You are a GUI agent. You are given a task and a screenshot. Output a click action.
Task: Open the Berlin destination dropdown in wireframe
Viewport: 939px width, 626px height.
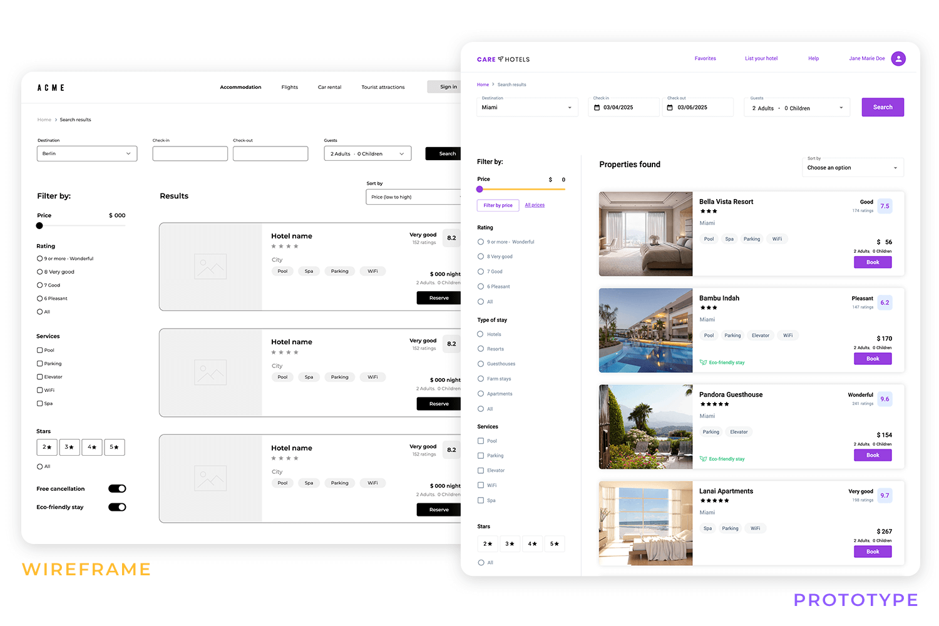pos(87,153)
